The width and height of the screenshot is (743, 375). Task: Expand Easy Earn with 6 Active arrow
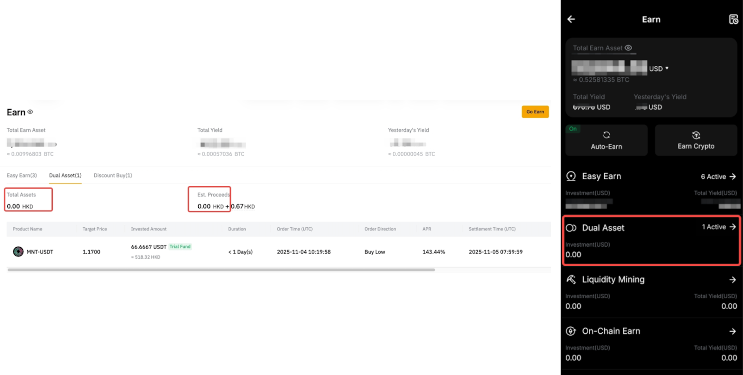coord(732,177)
